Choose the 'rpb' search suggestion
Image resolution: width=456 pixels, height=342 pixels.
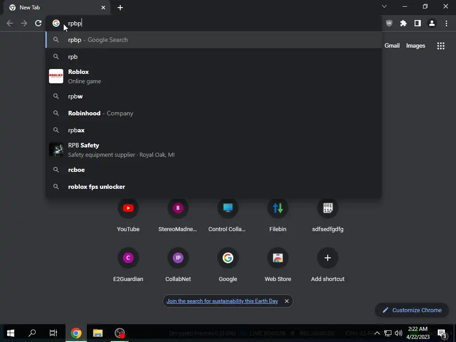point(214,57)
